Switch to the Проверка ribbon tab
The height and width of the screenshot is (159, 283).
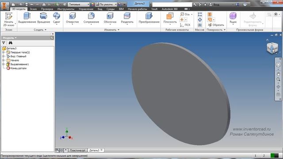pos(47,9)
